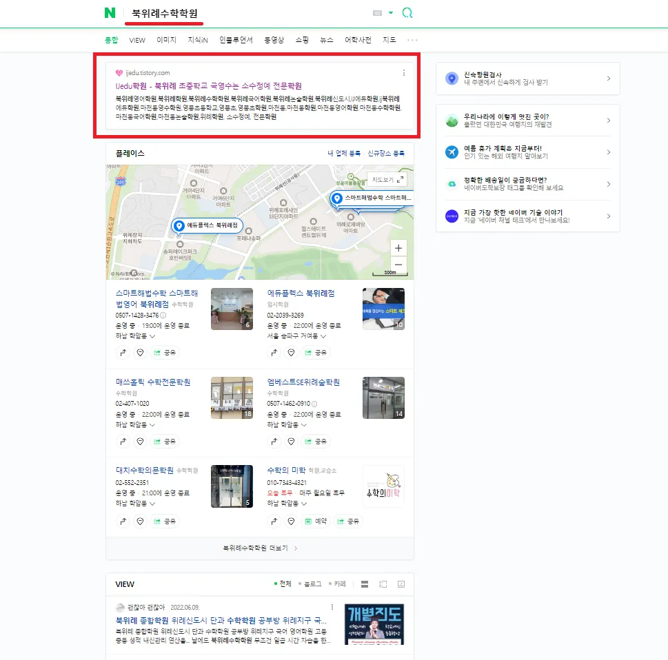Open the 수학의 미학 listing
This screenshot has height=660, width=668.
(286, 470)
